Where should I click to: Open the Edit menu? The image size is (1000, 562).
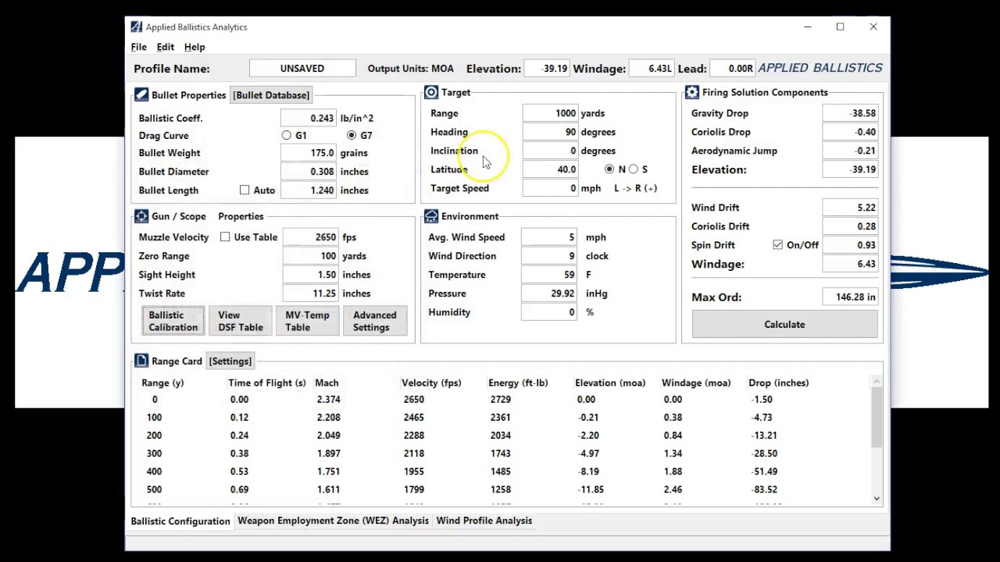(165, 47)
